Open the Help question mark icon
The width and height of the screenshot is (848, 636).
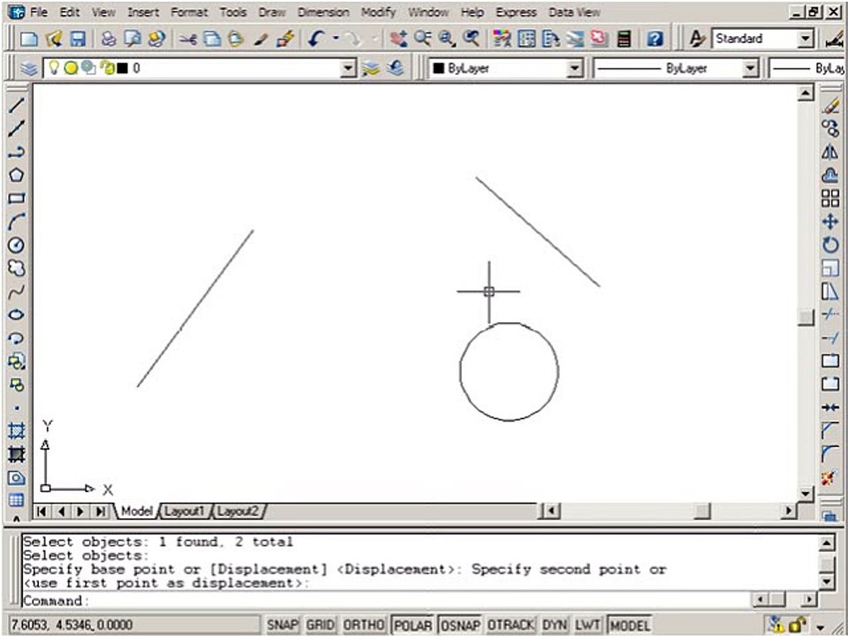click(655, 38)
